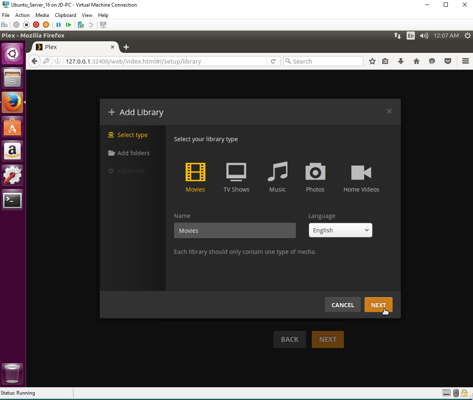Screen dimensions: 473x400
Task: Open the Terminal from launcher
Action: 12,200
